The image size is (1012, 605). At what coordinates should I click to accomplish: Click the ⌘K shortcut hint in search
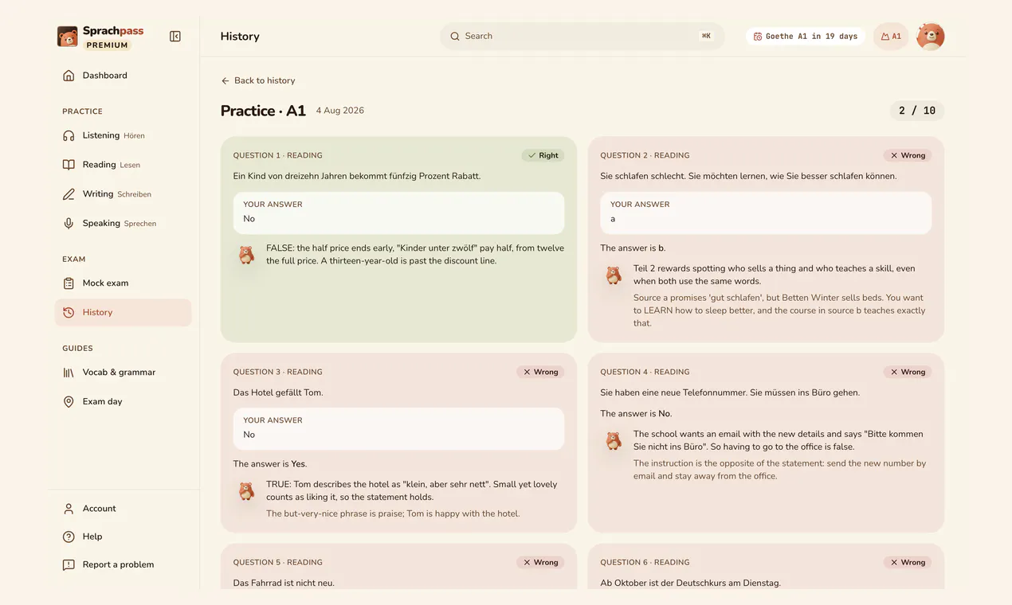[x=706, y=37]
